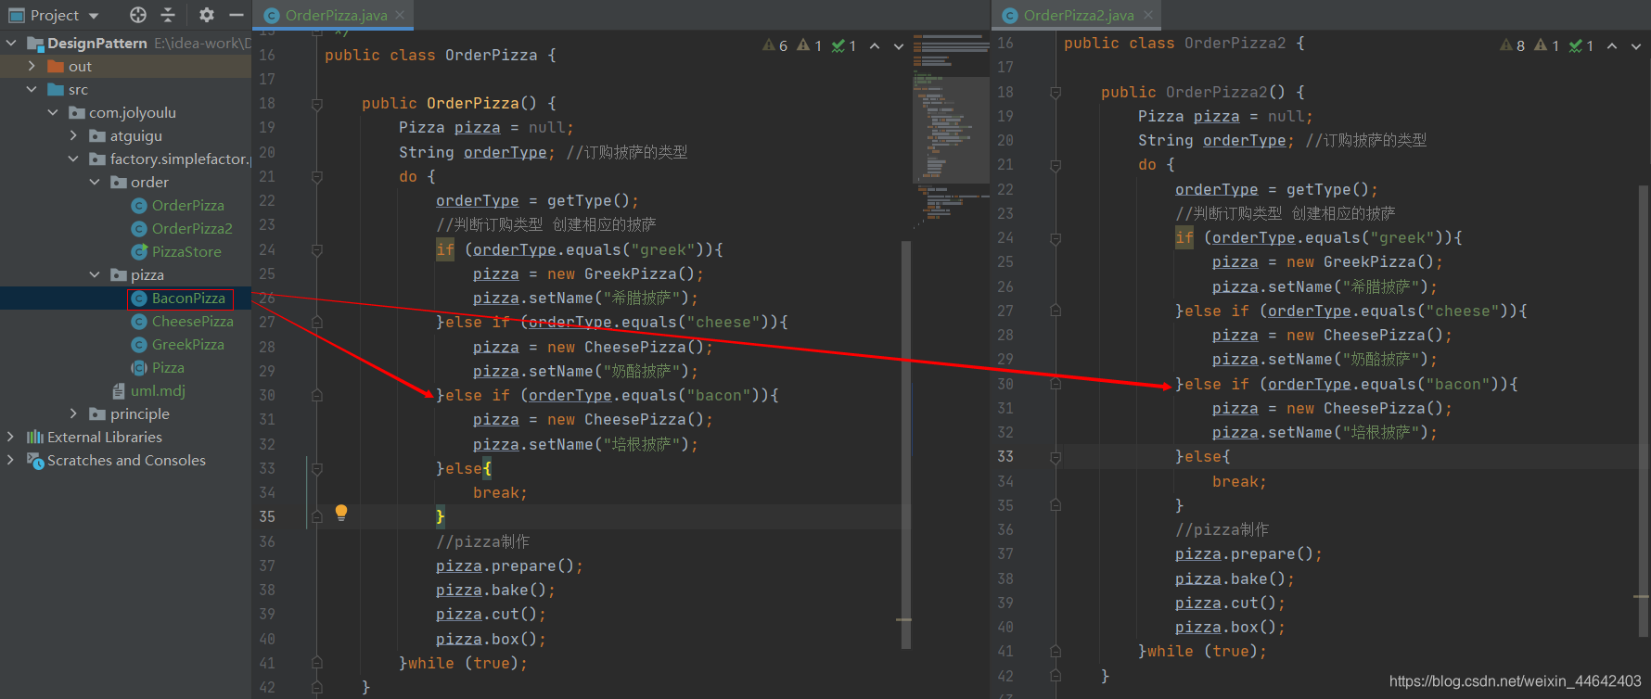Click the locate/select opened file icon
Image resolution: width=1651 pixels, height=699 pixels.
(138, 15)
